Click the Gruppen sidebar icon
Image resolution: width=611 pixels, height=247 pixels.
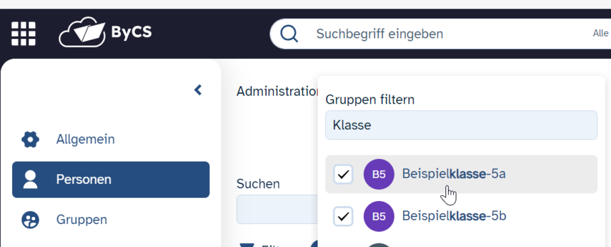click(31, 220)
